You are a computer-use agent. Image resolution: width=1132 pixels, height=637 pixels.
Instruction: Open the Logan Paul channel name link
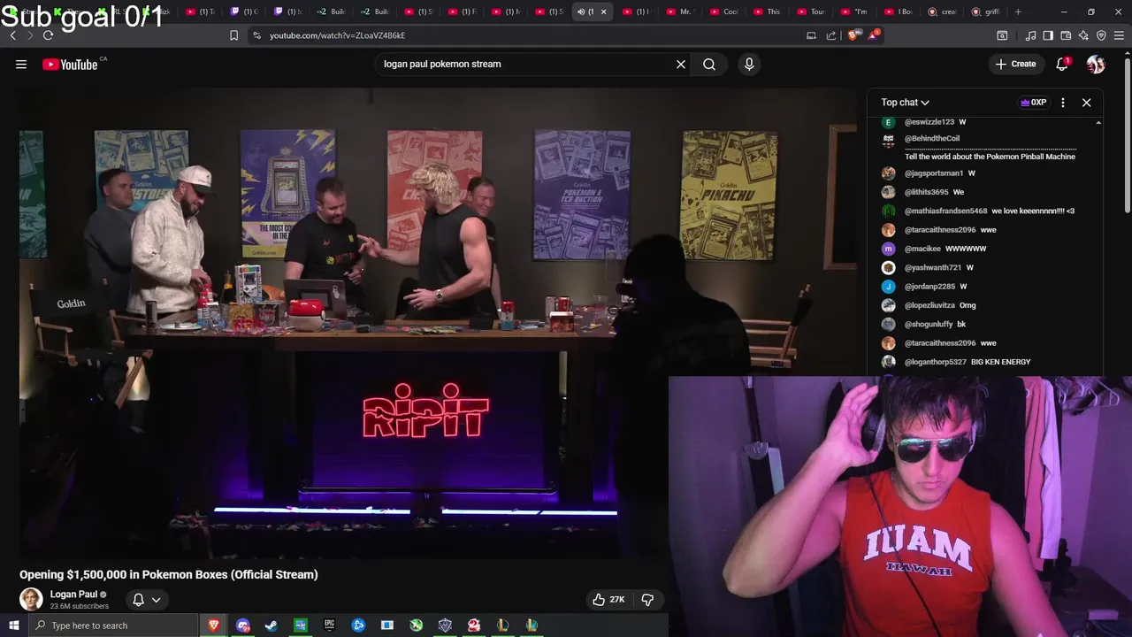73,595
